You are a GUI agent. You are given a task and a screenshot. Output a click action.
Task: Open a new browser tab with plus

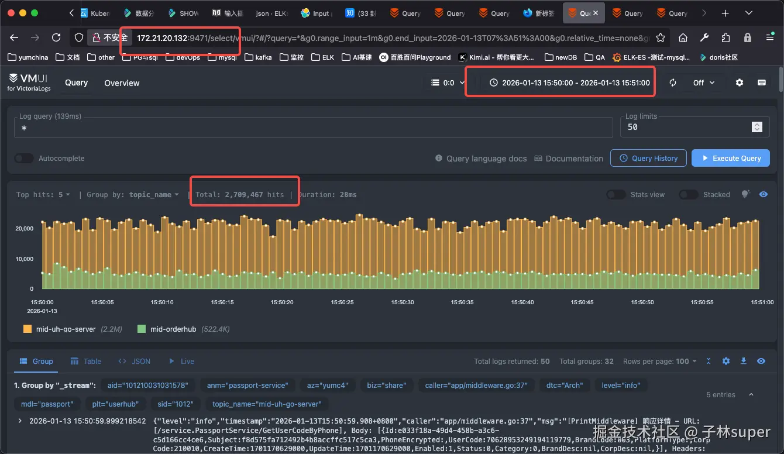725,13
